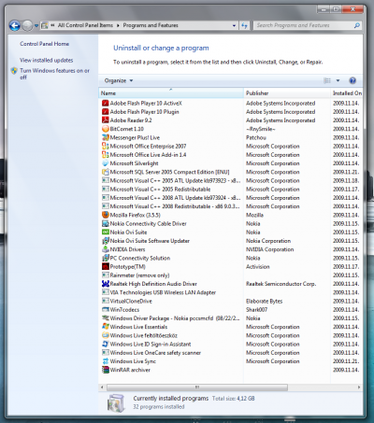Click the arrow after All Control Panel Items
This screenshot has height=423, width=374.
pos(118,25)
